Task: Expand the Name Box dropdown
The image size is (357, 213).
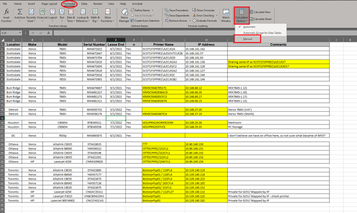Action: pyautogui.click(x=20, y=33)
